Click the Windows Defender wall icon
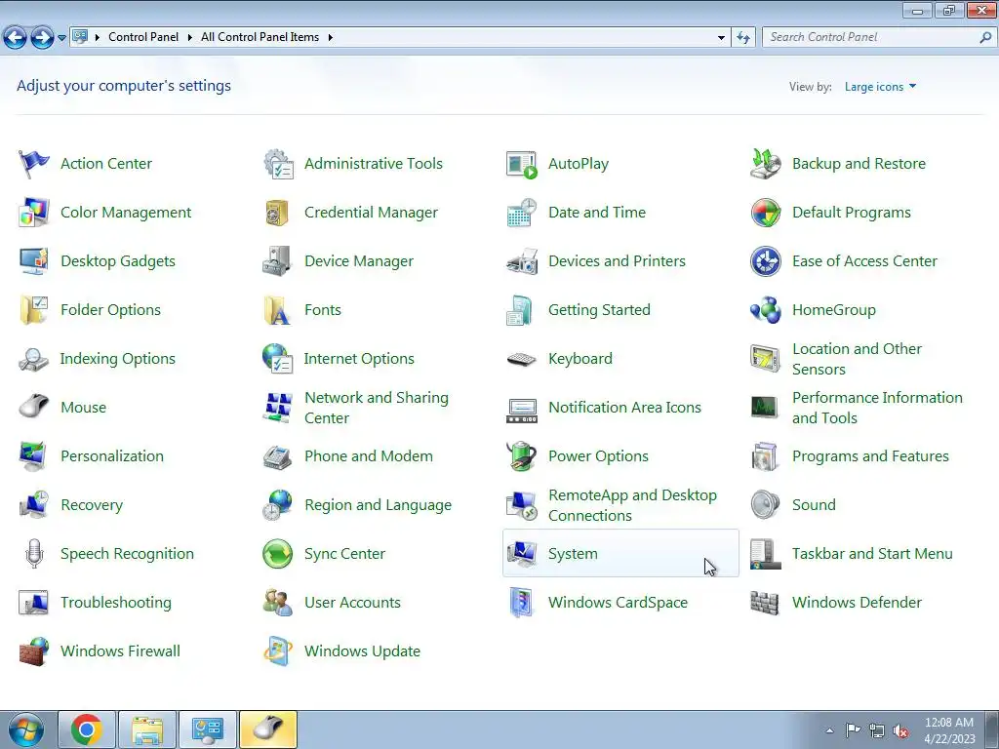 pyautogui.click(x=765, y=603)
